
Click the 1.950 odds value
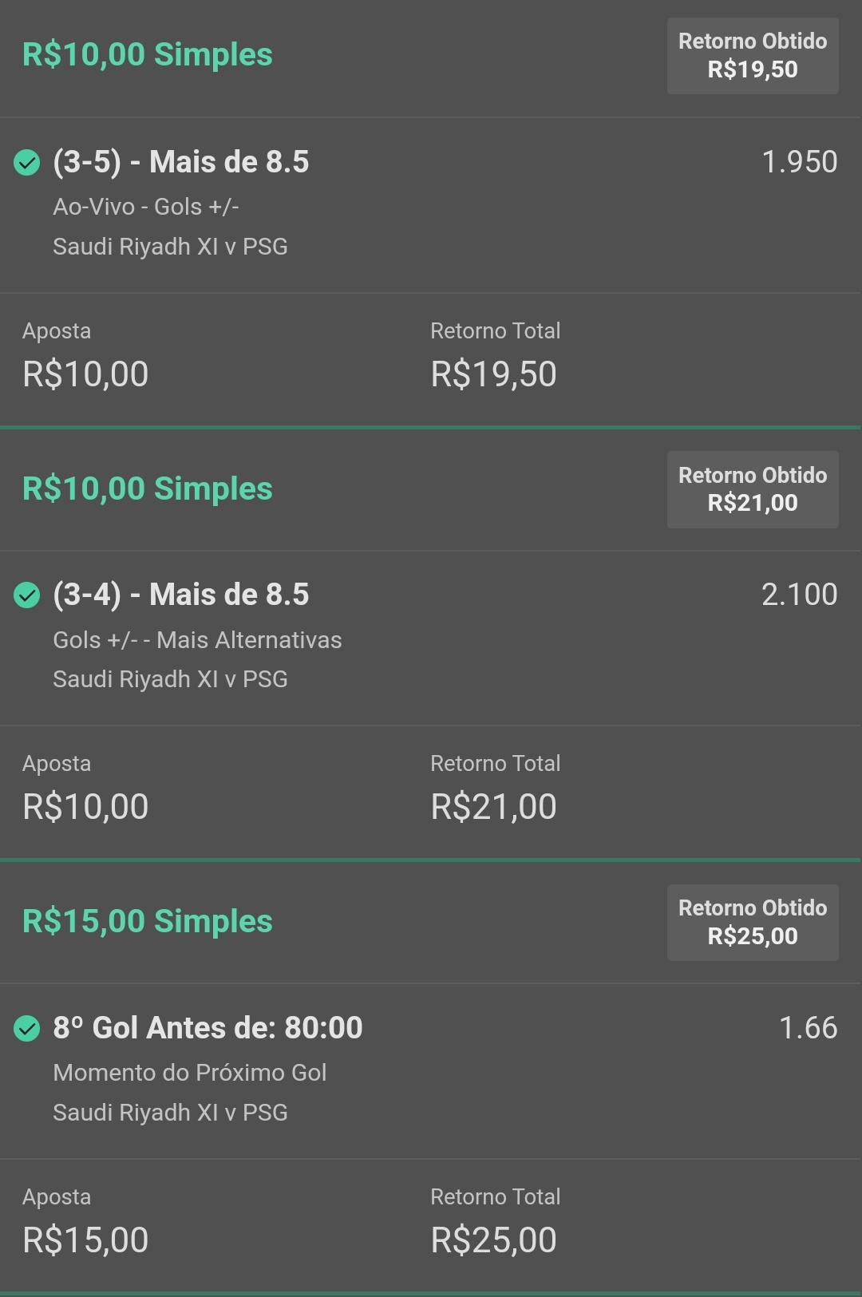tap(800, 162)
